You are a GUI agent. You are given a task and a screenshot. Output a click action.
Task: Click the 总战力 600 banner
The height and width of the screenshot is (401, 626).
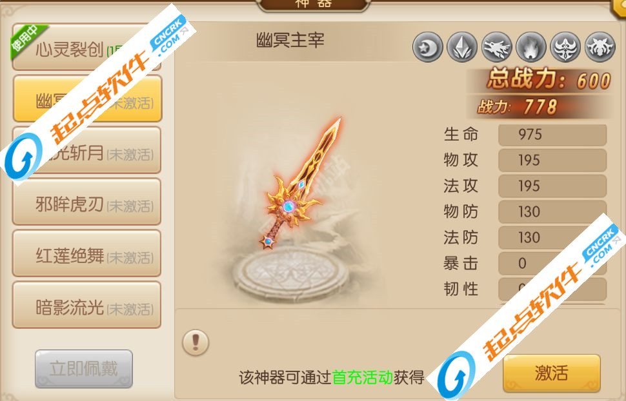540,80
